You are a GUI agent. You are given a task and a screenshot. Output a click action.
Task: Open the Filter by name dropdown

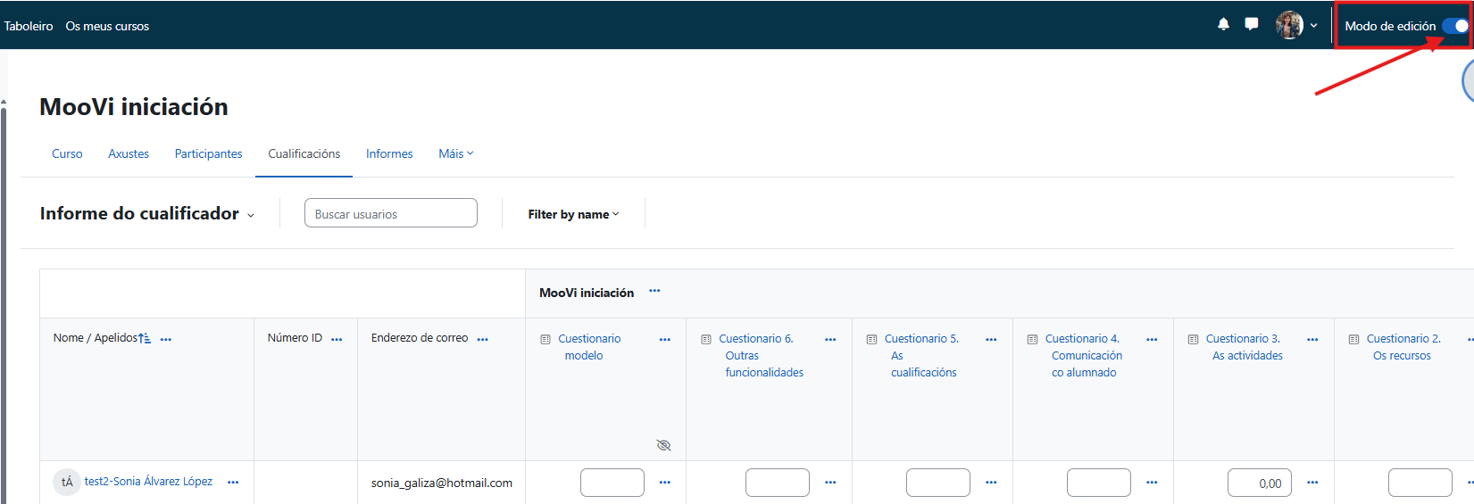click(573, 214)
